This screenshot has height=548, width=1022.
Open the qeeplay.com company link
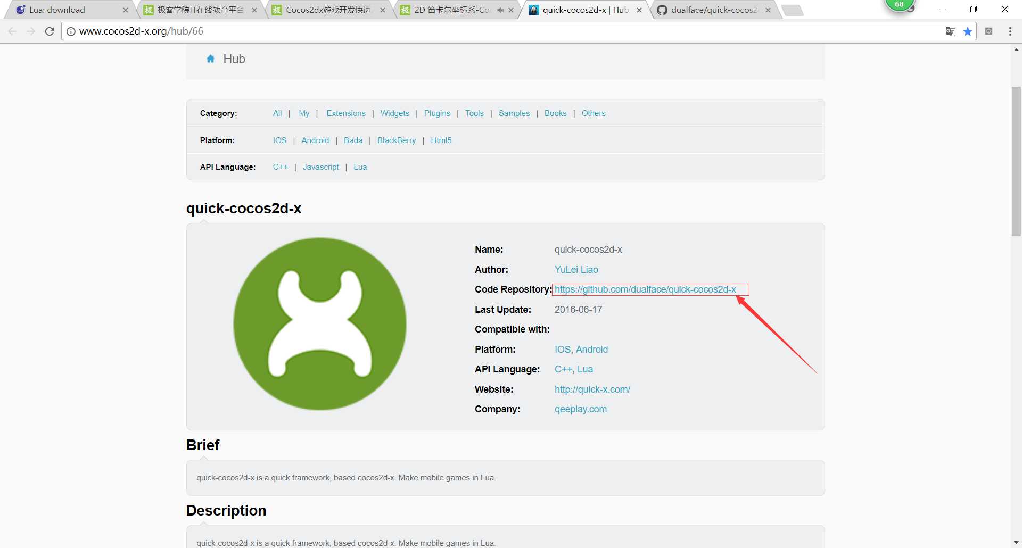point(581,409)
